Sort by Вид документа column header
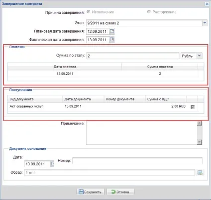The width and height of the screenshot is (211, 200). tap(35, 99)
